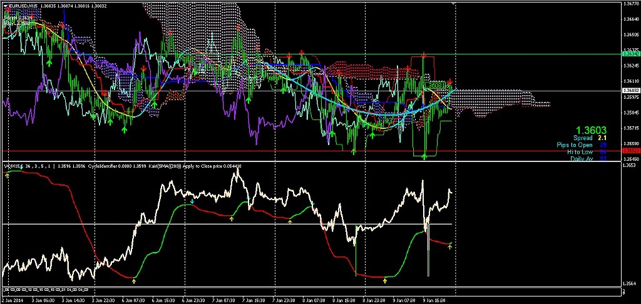
Task: Click the yellow up arrow near 8 Jan 23:30
Action: click(x=385, y=281)
